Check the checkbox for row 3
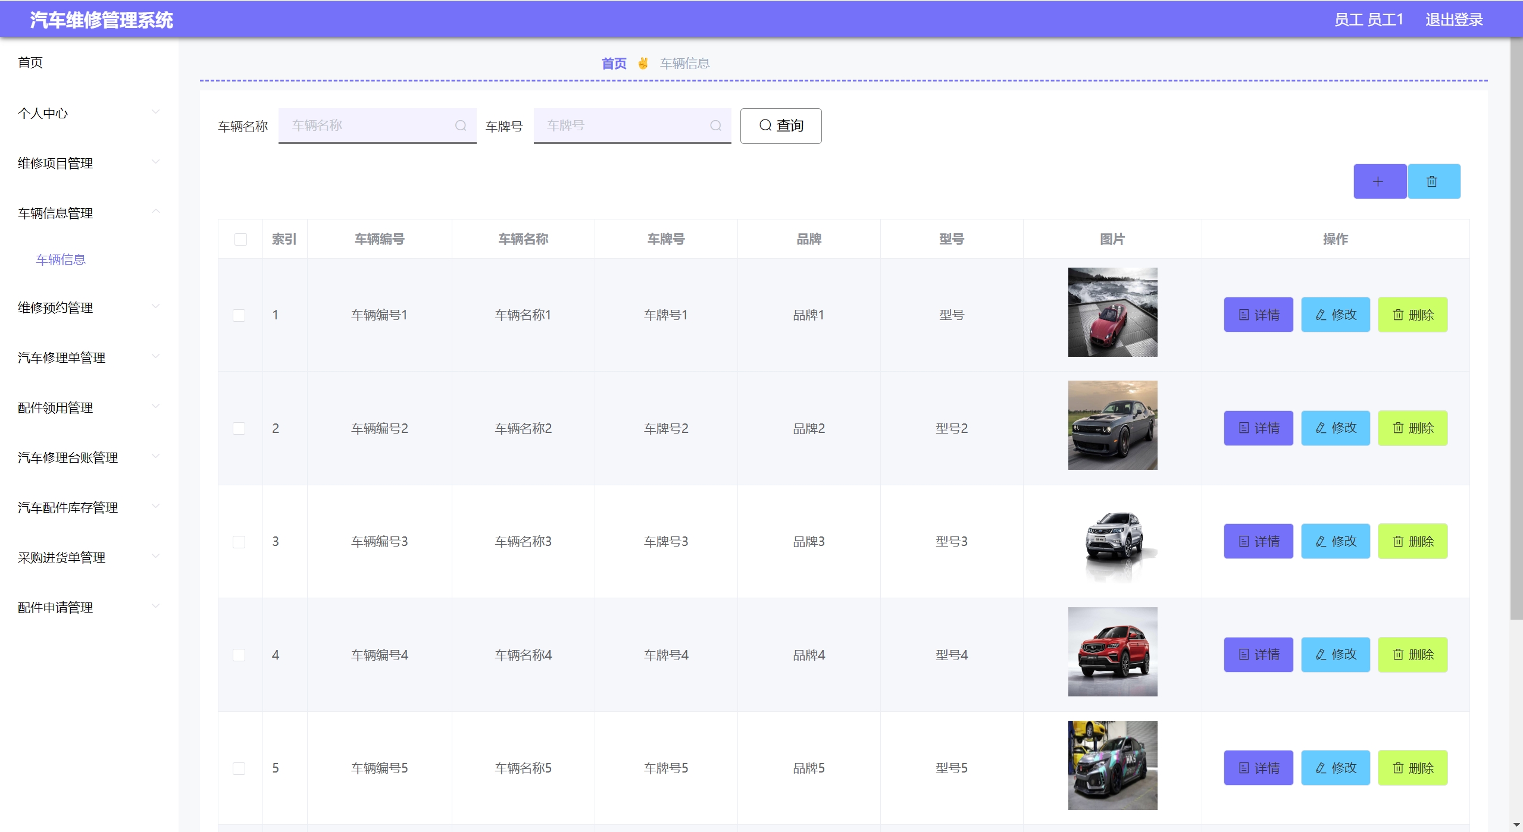Screen dimensions: 1523x832 239,542
